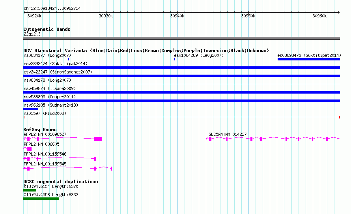
Task: Select the RefSeq Genes track title
Action: pos(40,130)
